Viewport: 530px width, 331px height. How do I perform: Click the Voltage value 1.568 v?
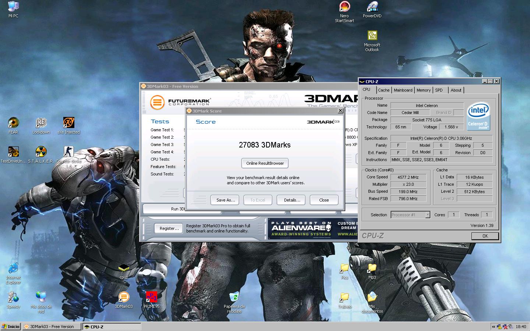tap(452, 127)
